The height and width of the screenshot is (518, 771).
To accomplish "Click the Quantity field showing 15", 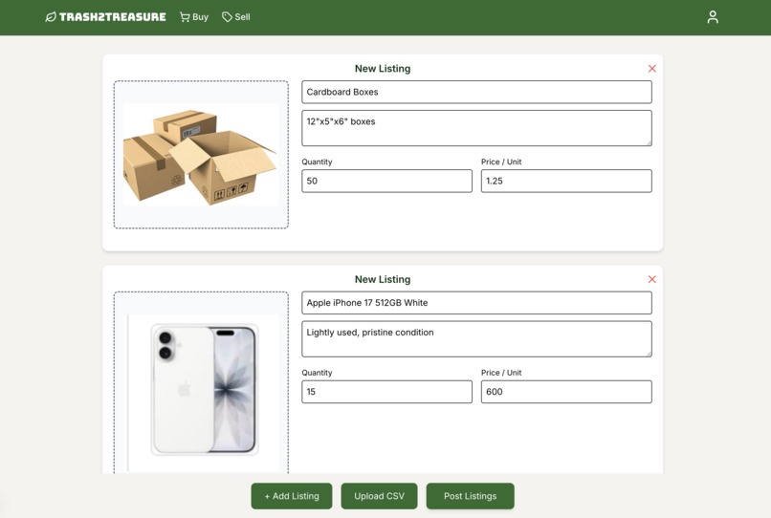I will click(x=386, y=392).
